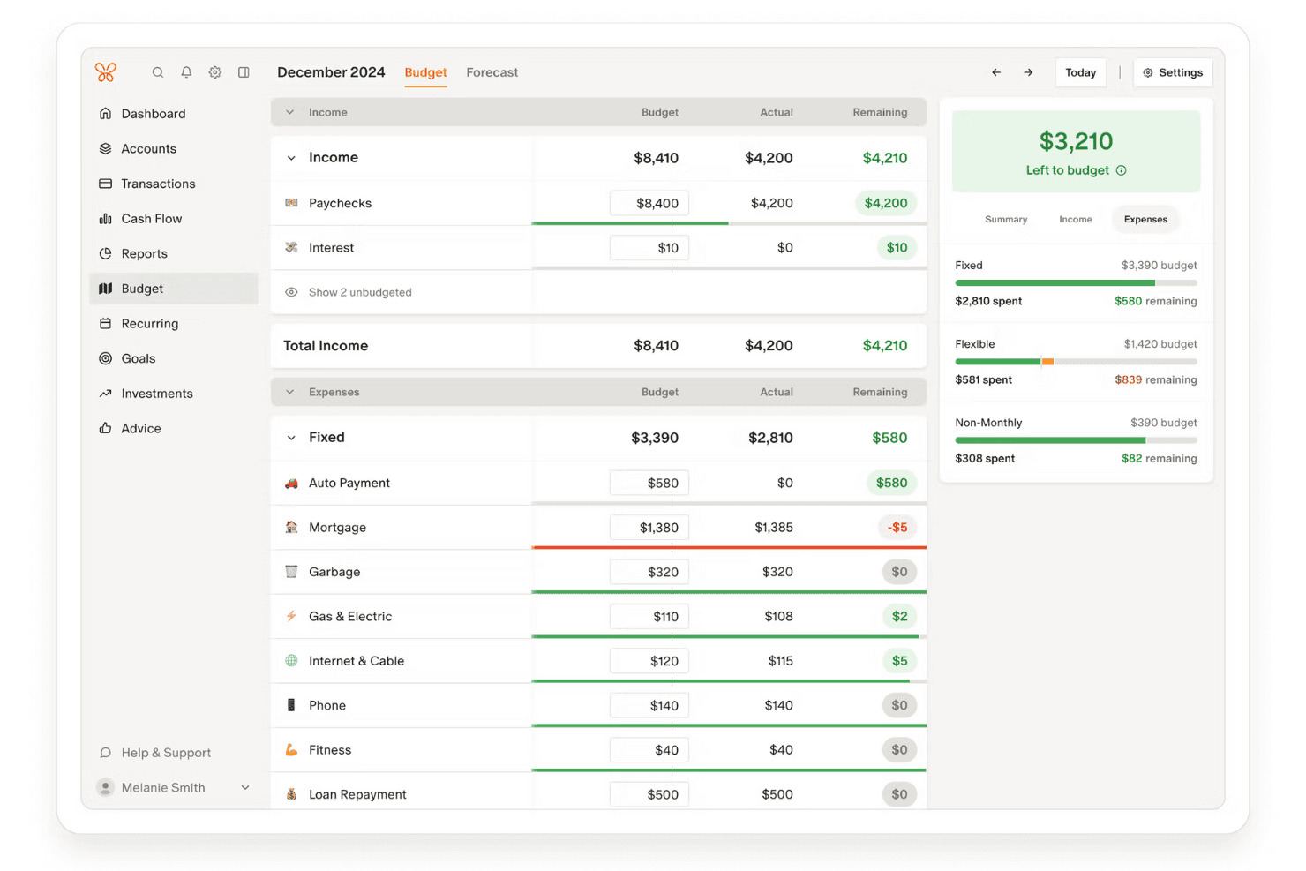This screenshot has height=871, width=1306.
Task: Switch to Income tab in side panel
Action: pos(1076,220)
